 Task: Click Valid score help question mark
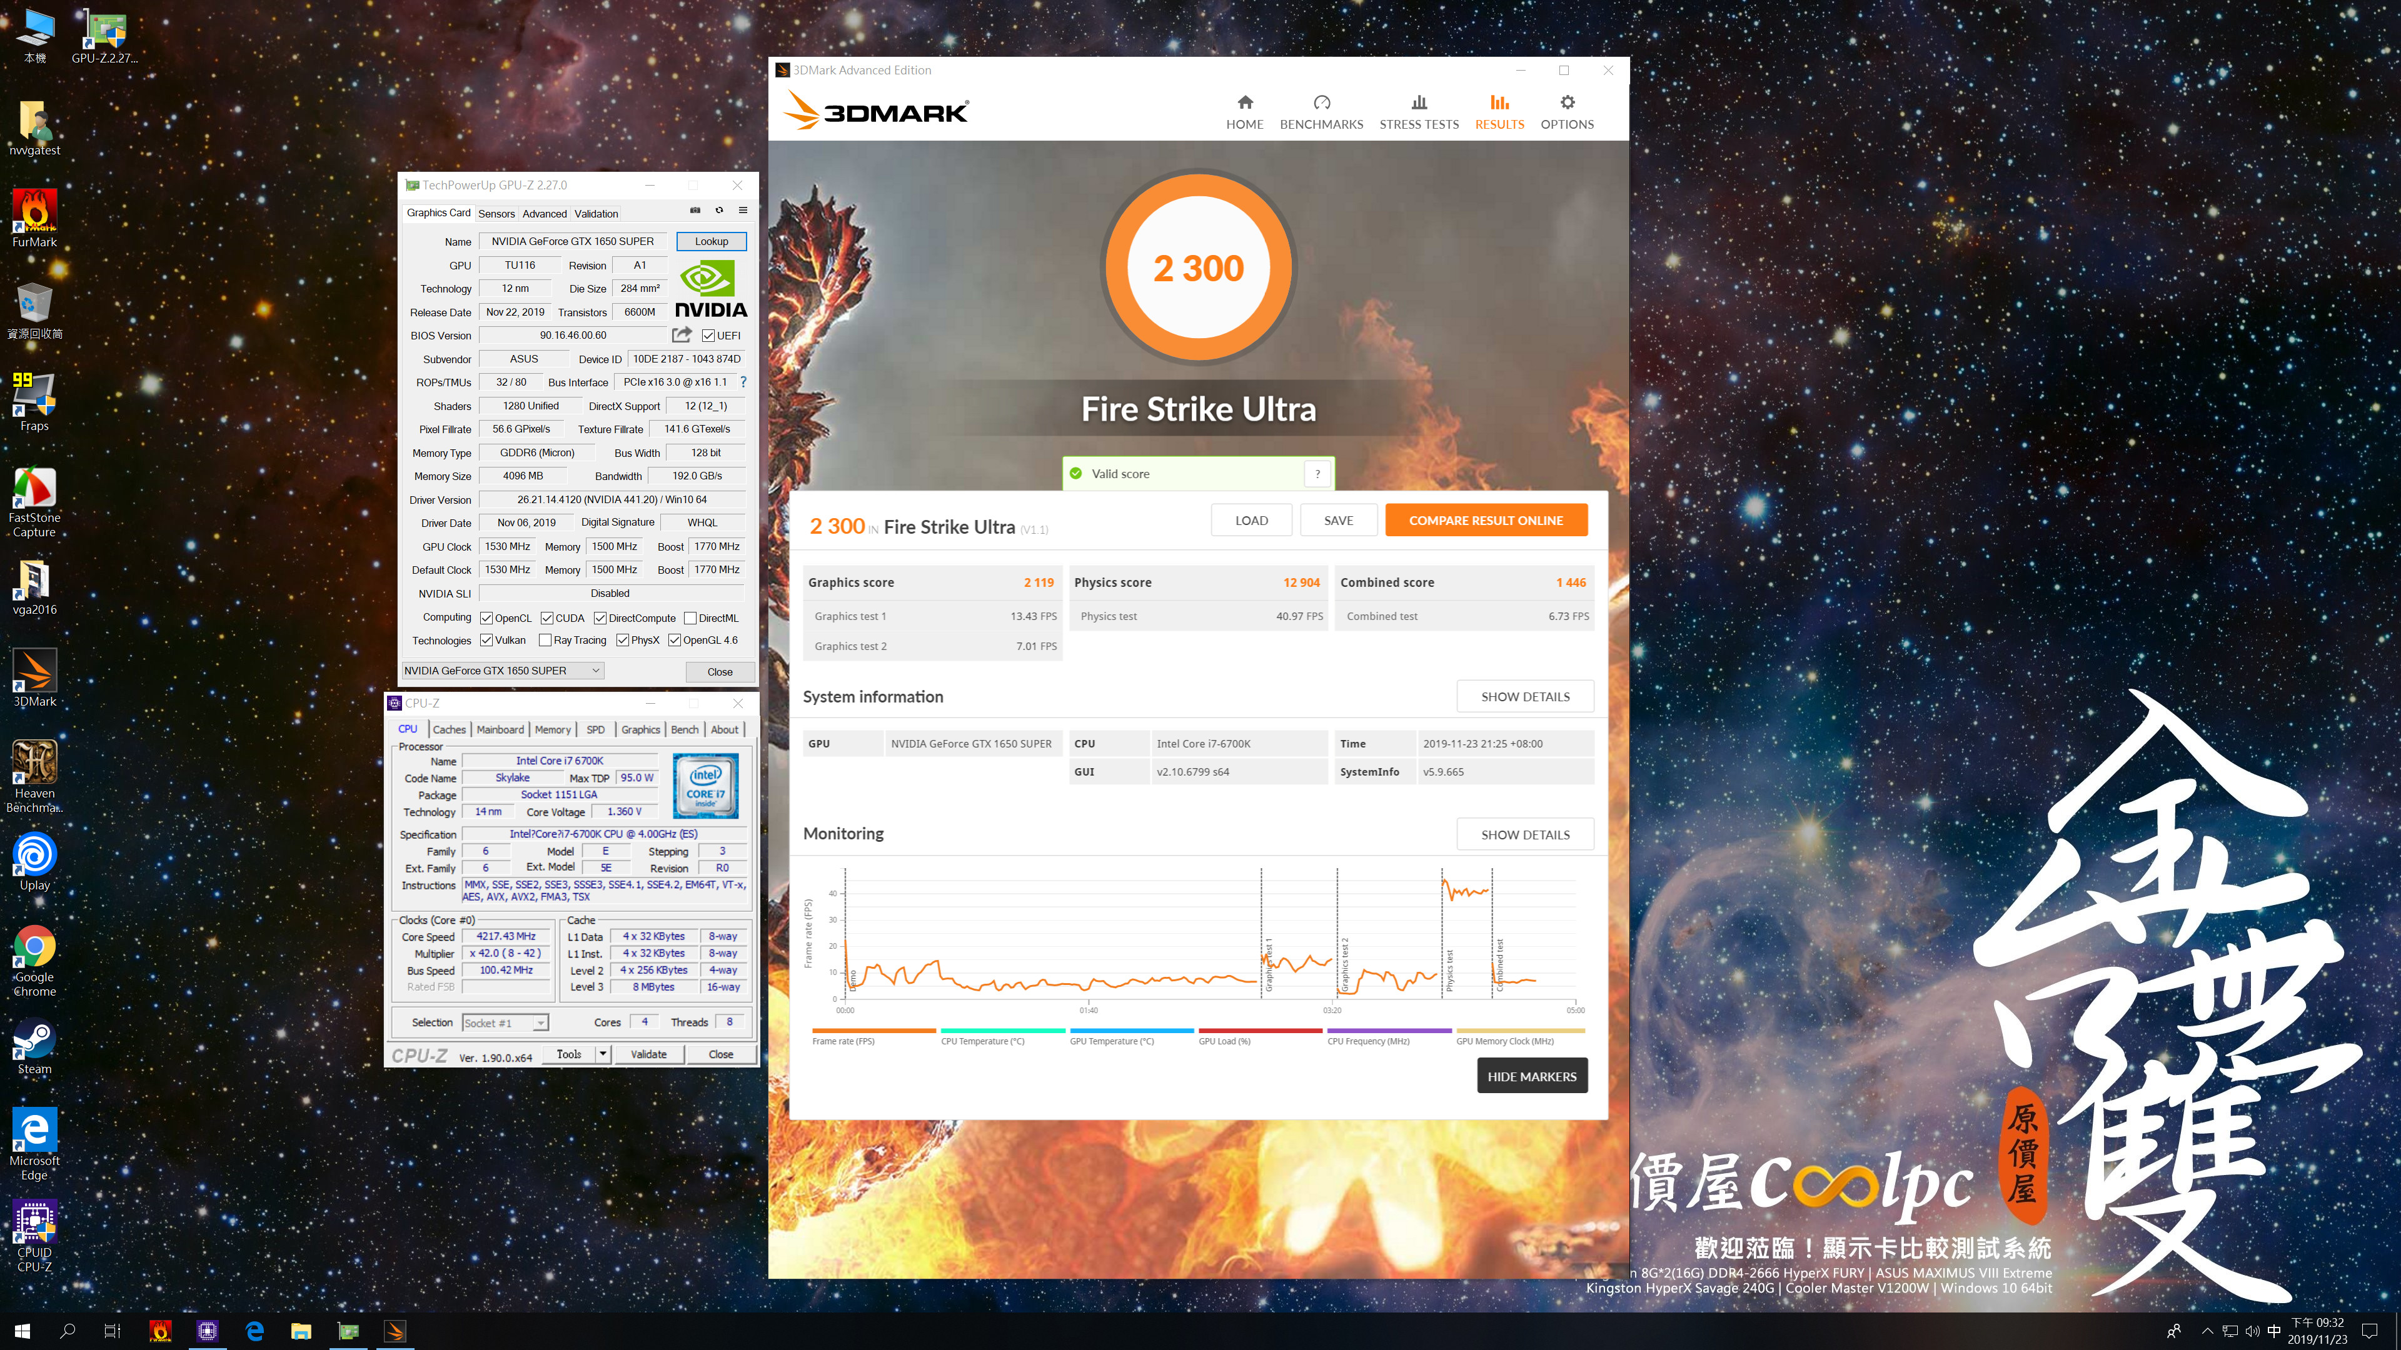tap(1317, 473)
